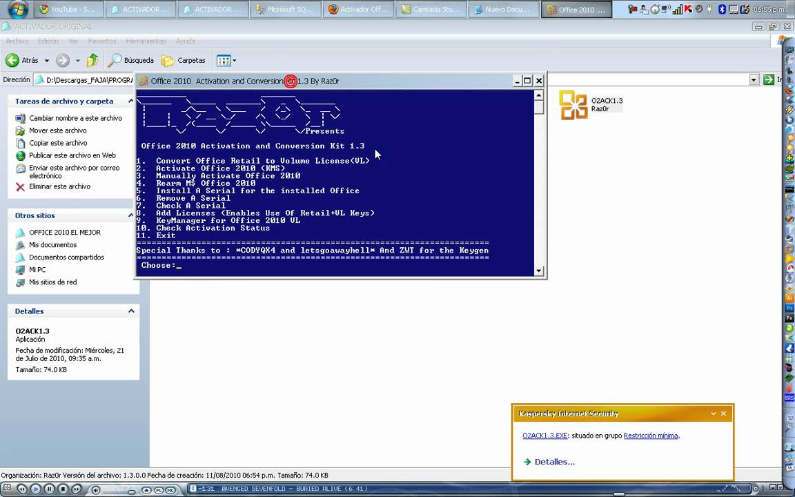The width and height of the screenshot is (795, 497).
Task: Click the media player play button
Action: (35, 489)
